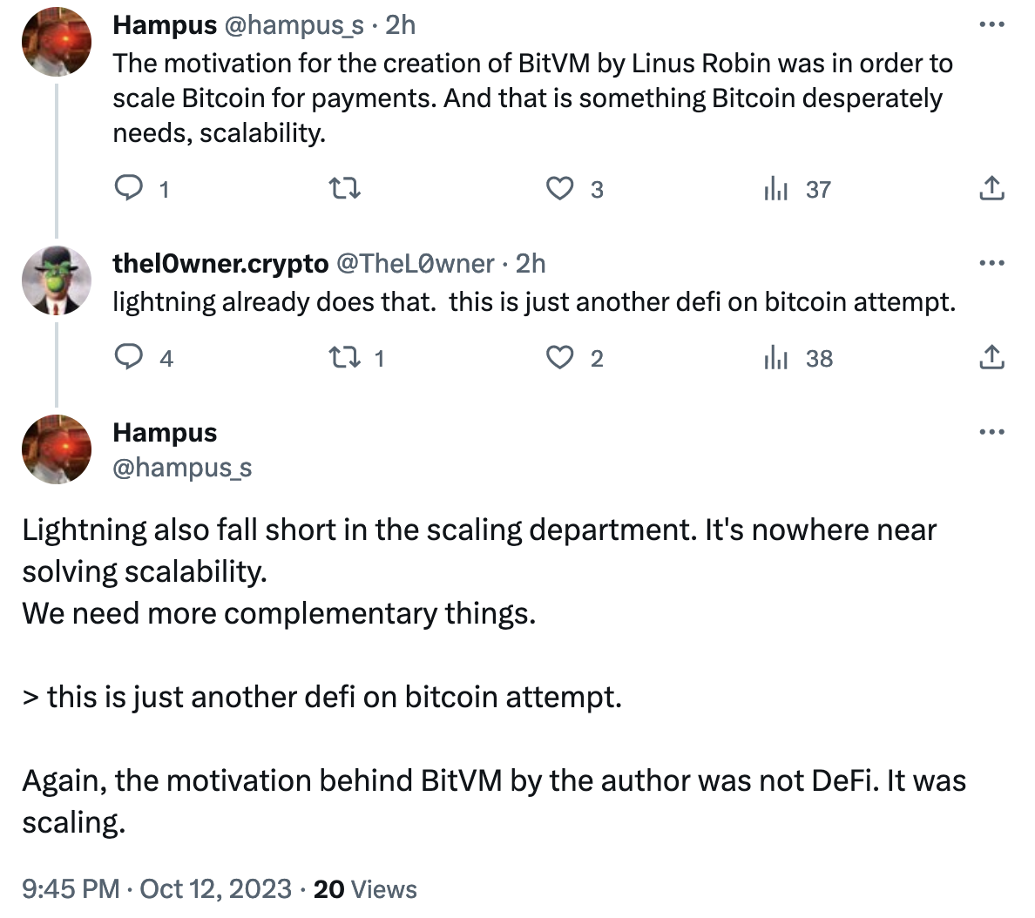Click the reply icon on Hampus's first tweet
The height and width of the screenshot is (918, 1035).
tap(128, 188)
